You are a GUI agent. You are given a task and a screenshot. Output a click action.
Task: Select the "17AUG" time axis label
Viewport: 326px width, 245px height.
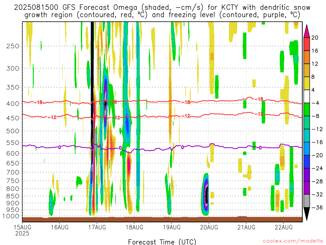[x=97, y=227]
